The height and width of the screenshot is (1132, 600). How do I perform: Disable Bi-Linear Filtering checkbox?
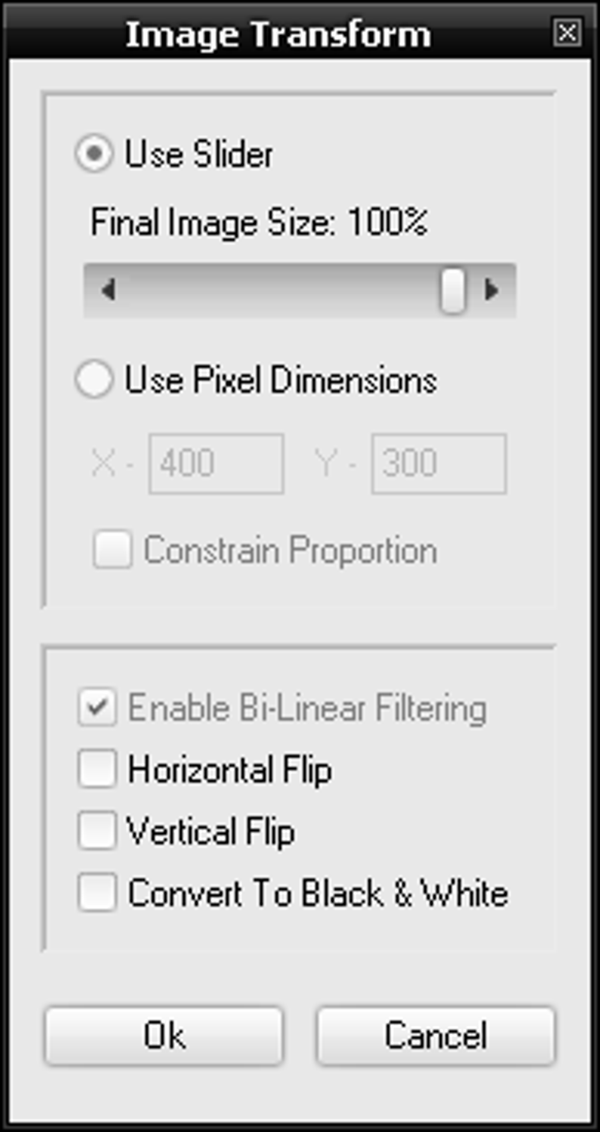(x=97, y=708)
